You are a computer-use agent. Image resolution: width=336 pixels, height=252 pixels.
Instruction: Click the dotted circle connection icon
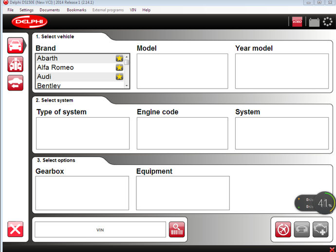[327, 21]
